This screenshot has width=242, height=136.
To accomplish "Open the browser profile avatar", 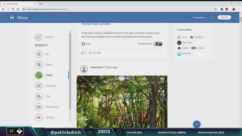I will (234, 9).
